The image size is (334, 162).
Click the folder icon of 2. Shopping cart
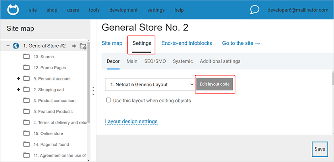point(27,90)
